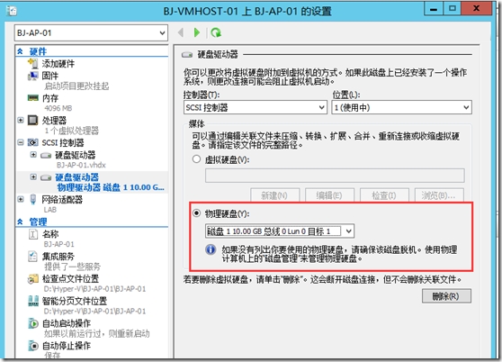
Task: Select the 自动启动操作 label
Action: coord(67,323)
